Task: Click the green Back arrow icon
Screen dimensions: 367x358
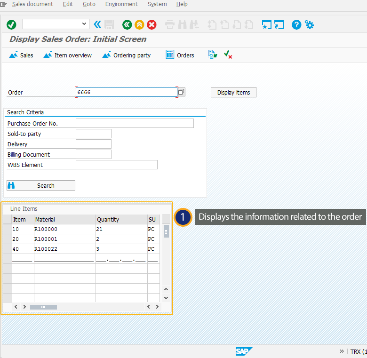Action: (x=127, y=24)
